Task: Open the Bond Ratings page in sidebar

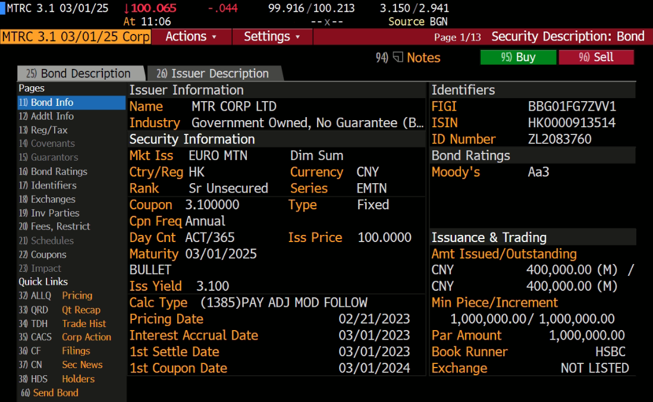Action: click(x=53, y=172)
